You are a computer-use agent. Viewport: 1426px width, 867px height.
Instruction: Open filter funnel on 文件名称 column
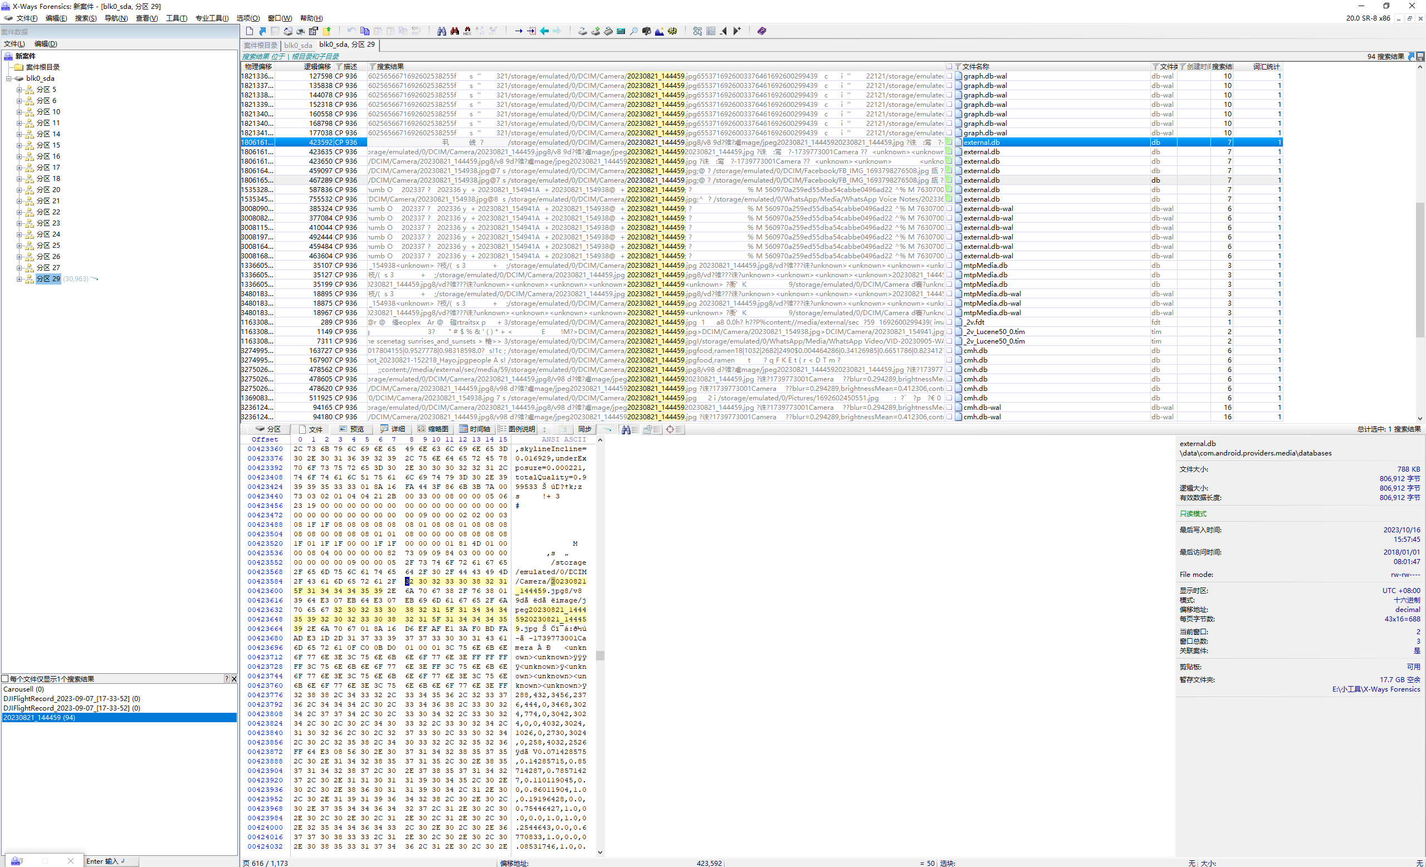point(959,66)
